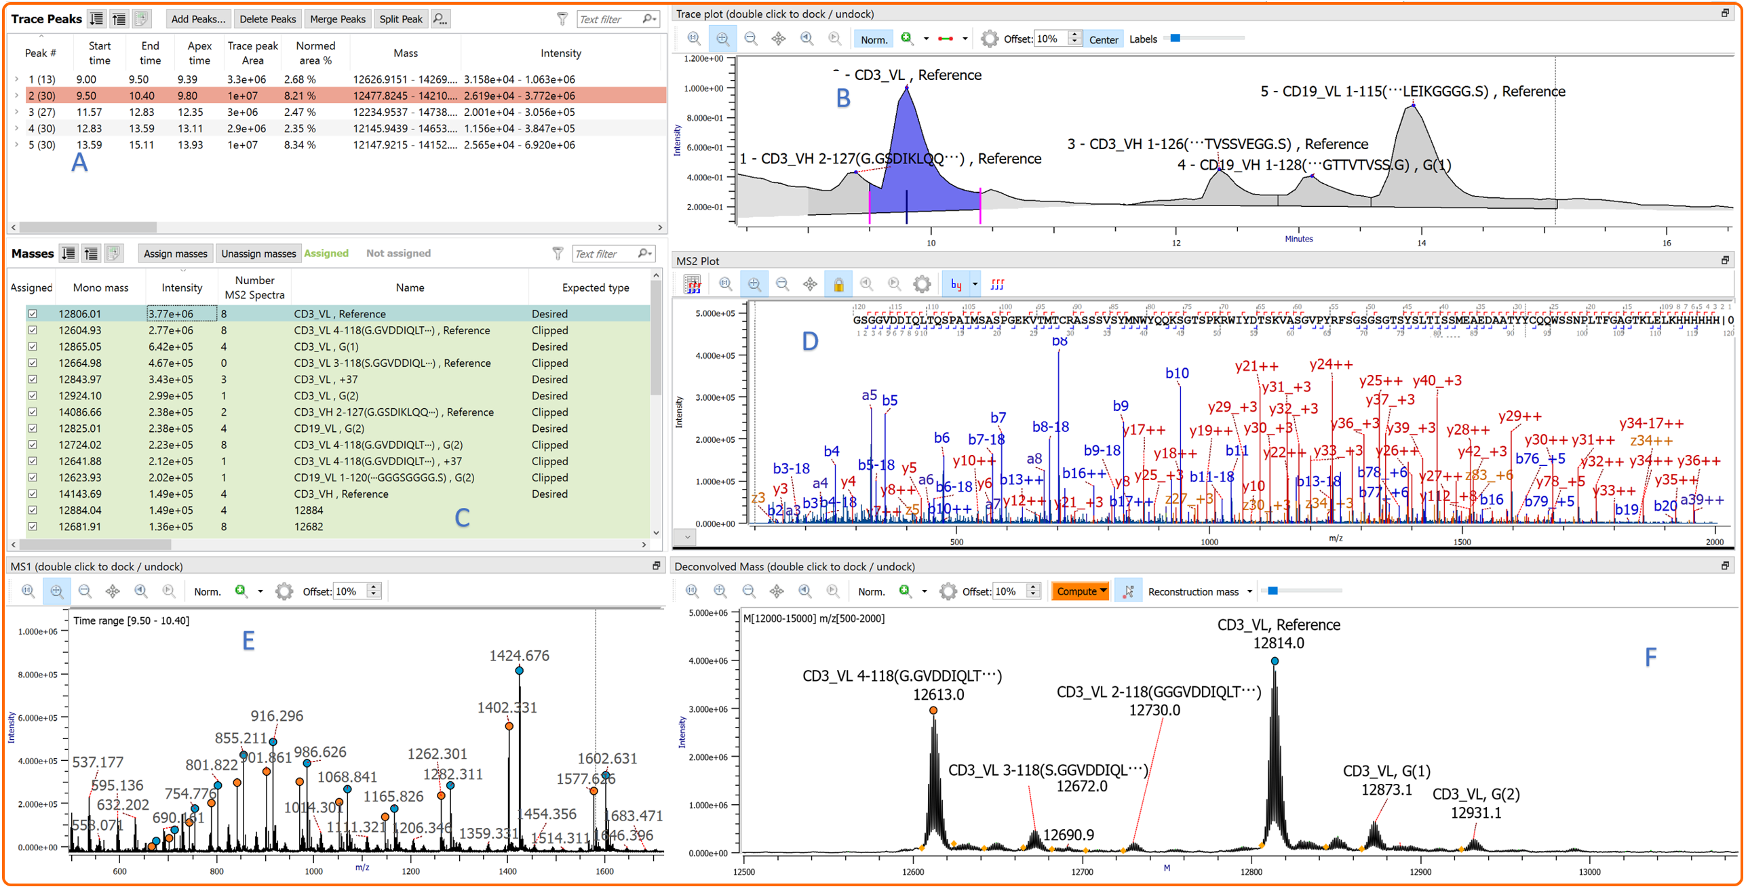Image resolution: width=1748 pixels, height=891 pixels.
Task: Expand trace peak row 5 (30)
Action: (17, 144)
